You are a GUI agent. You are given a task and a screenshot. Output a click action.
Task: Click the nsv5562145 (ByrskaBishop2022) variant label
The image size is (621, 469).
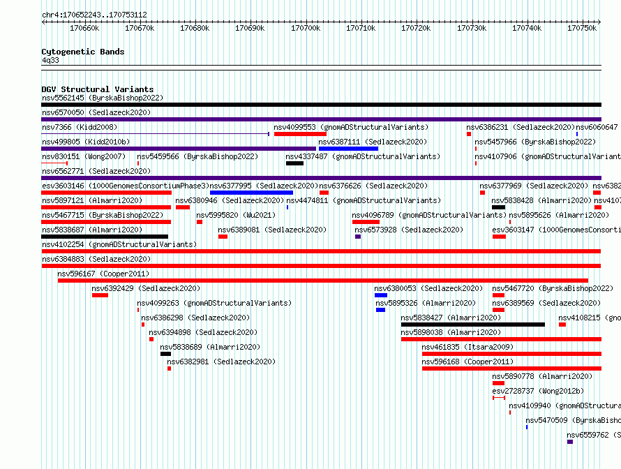[x=103, y=98]
